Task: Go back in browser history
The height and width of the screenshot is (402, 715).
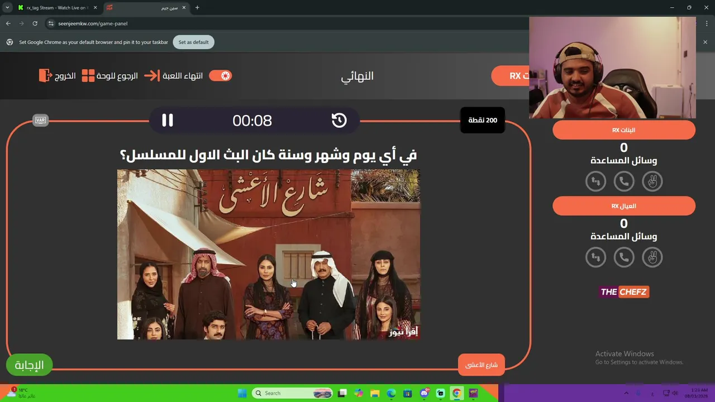Action: [8, 23]
